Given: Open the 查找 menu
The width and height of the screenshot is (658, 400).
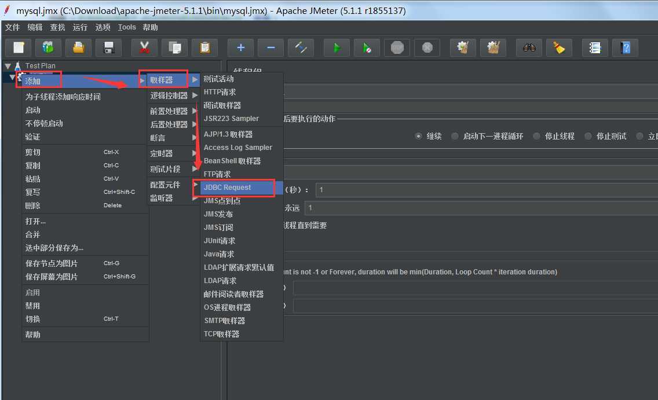Looking at the screenshot, I should click(57, 27).
